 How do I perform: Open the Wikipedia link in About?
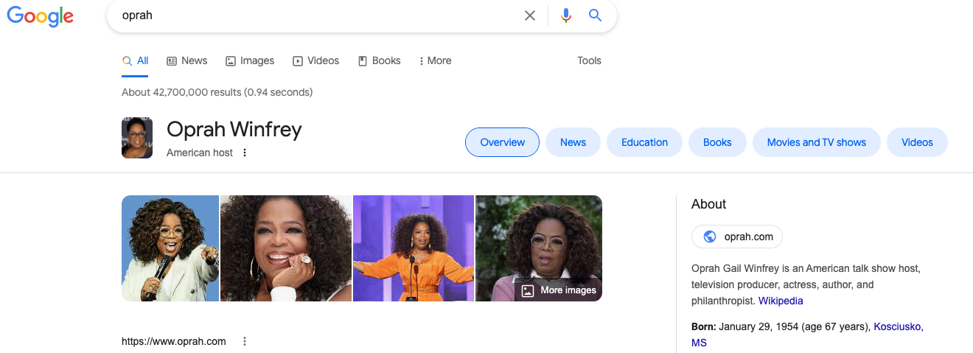pyautogui.click(x=781, y=301)
